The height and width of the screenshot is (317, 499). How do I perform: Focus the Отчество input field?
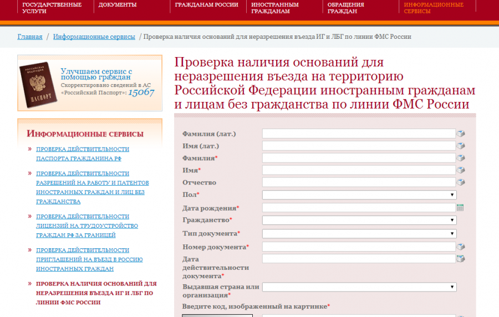click(359, 182)
